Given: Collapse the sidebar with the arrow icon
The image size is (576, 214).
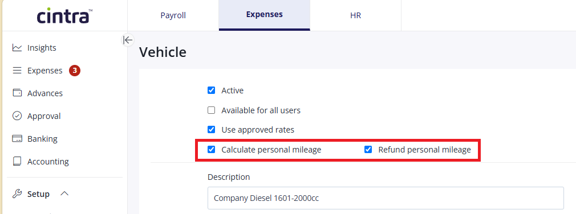Looking at the screenshot, I should coord(128,40).
